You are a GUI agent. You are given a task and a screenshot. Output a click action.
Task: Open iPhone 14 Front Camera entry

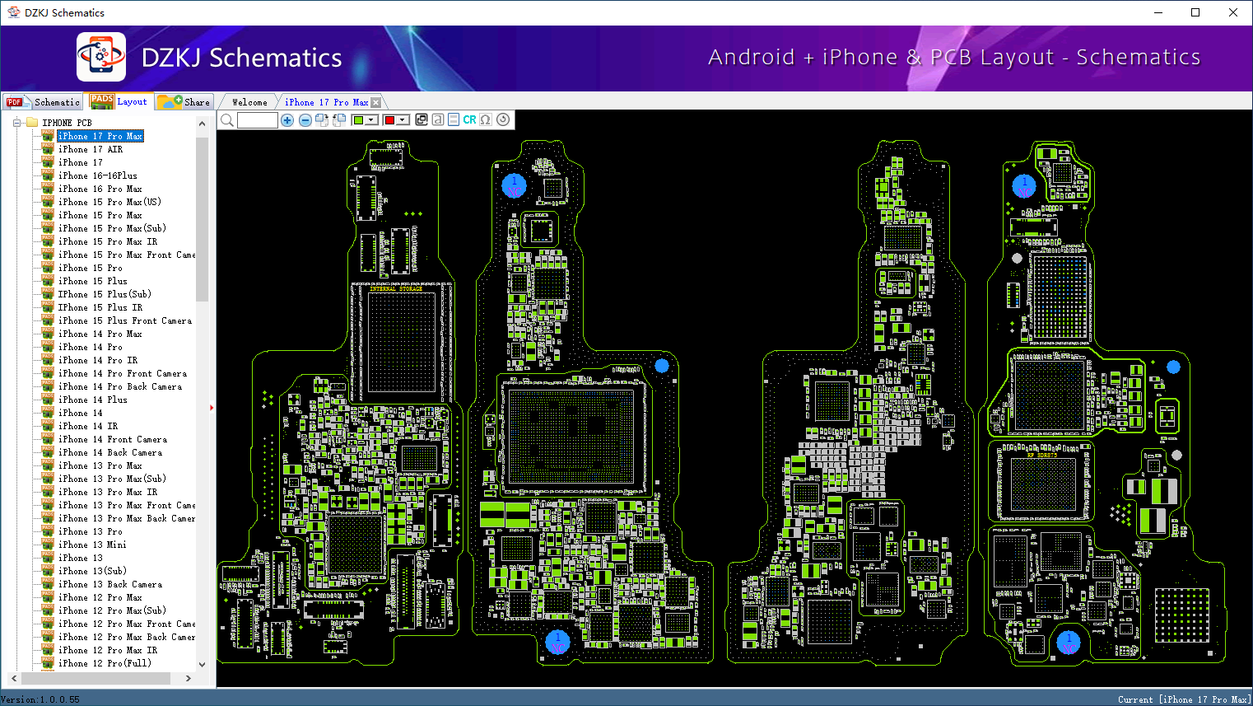point(113,439)
